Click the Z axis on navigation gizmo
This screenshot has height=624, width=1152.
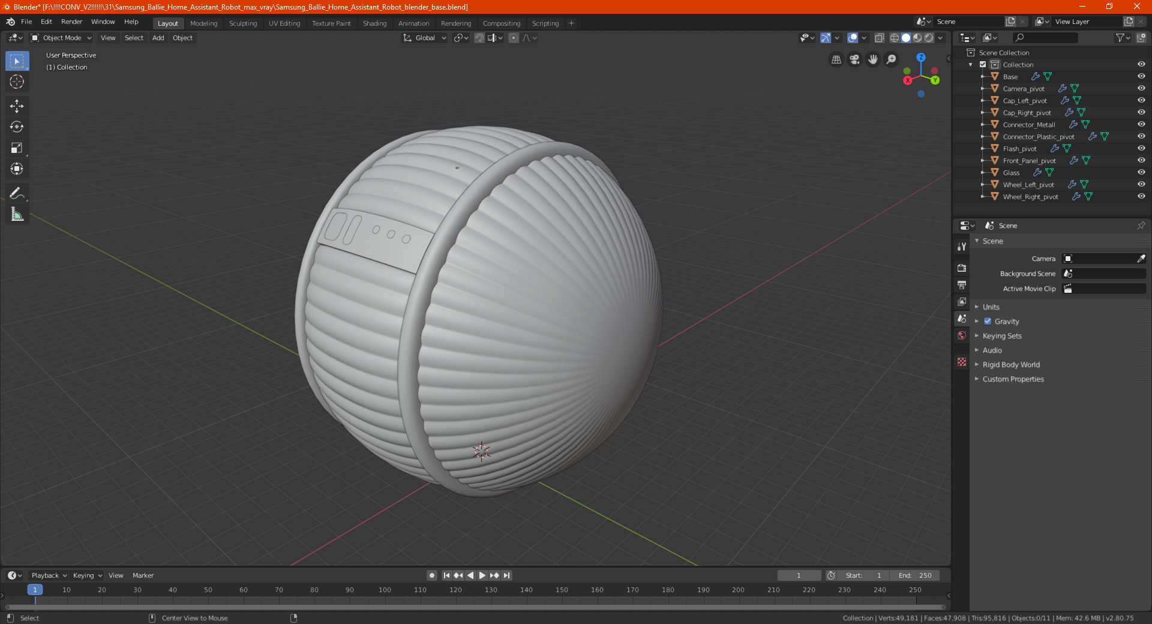920,58
